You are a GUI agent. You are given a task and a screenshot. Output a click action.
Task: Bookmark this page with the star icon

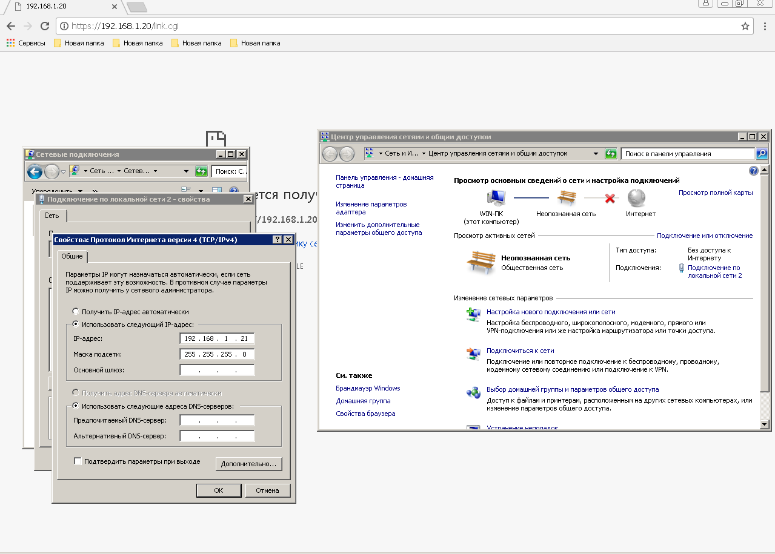(x=745, y=26)
